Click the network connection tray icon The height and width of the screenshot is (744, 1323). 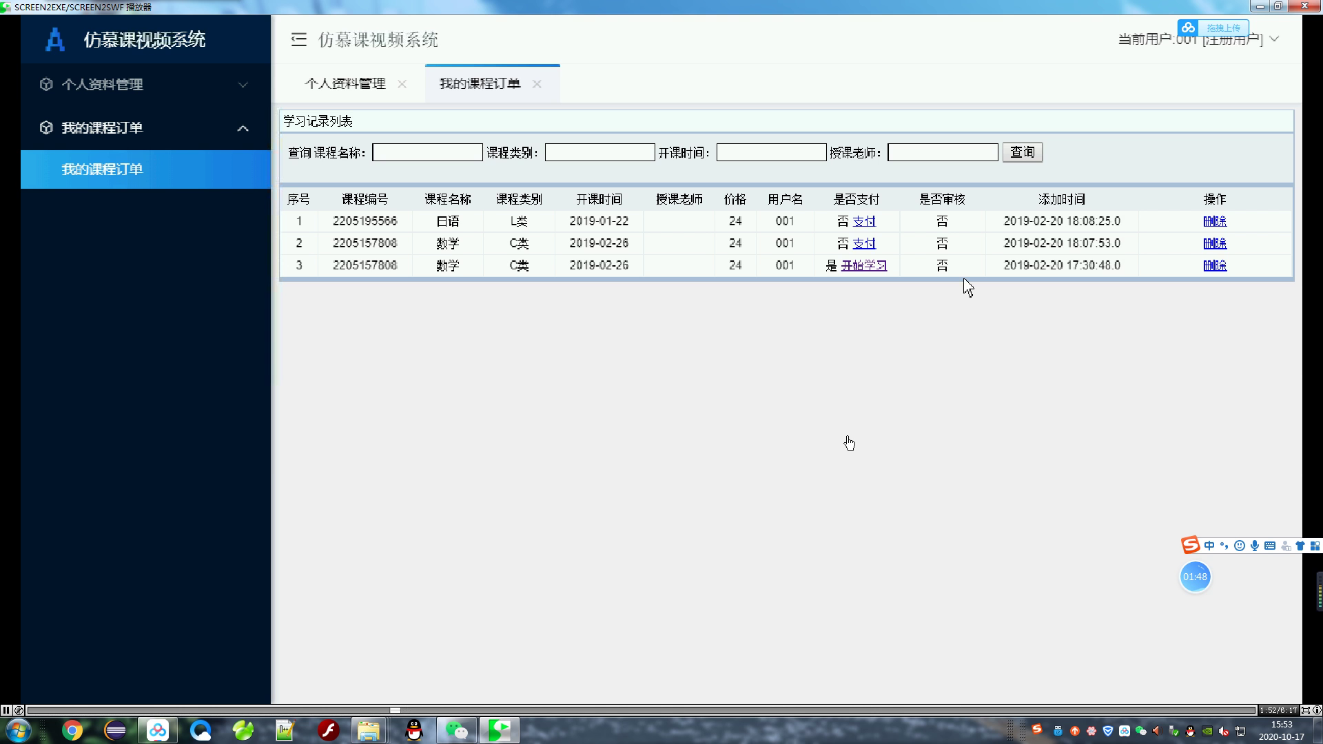click(1240, 731)
